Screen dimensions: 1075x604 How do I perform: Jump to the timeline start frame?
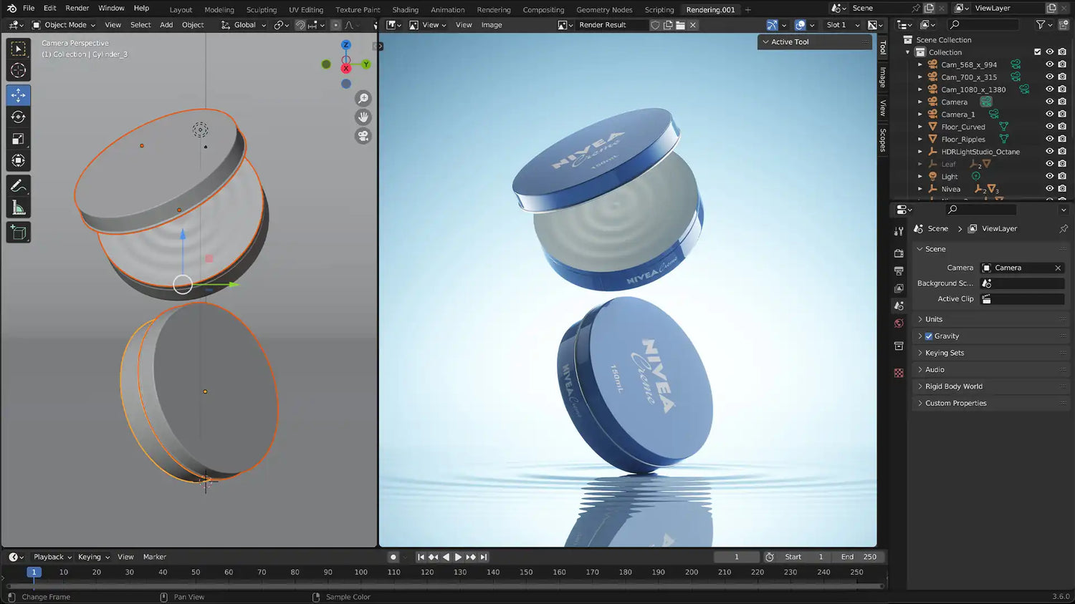pos(421,557)
